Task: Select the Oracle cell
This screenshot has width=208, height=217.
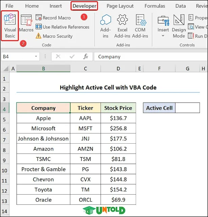Action: click(43, 200)
